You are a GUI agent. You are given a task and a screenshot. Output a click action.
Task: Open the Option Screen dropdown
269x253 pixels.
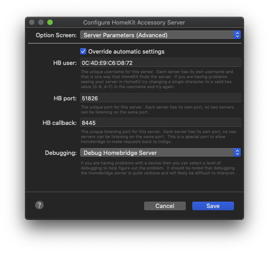tap(160, 35)
